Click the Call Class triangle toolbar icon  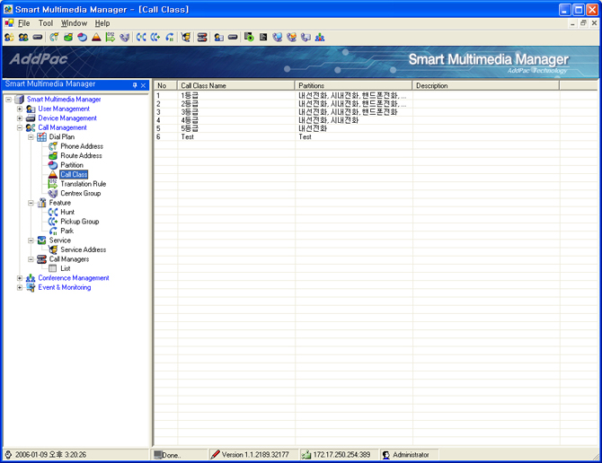click(x=96, y=37)
